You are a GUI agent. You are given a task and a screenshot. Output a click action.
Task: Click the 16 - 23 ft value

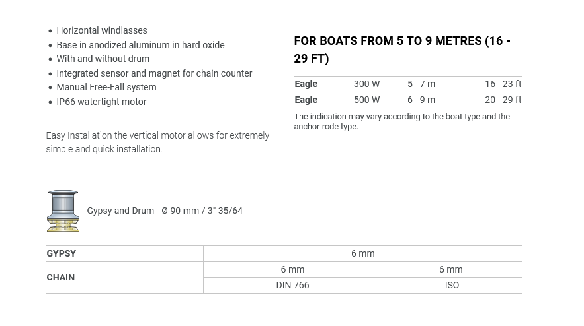coord(503,84)
